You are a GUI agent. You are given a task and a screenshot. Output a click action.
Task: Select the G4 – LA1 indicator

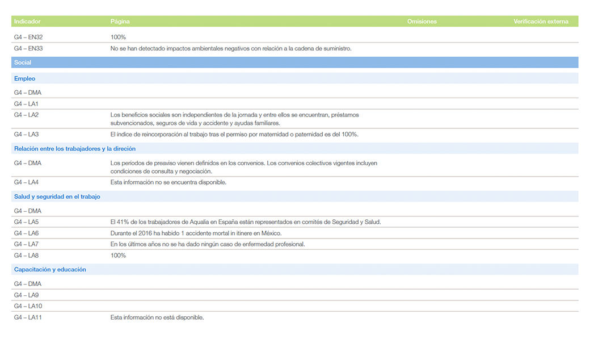coord(26,104)
